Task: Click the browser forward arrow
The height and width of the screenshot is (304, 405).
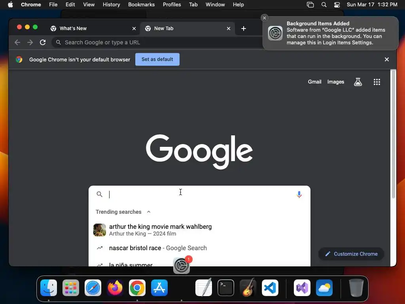Action: point(30,42)
